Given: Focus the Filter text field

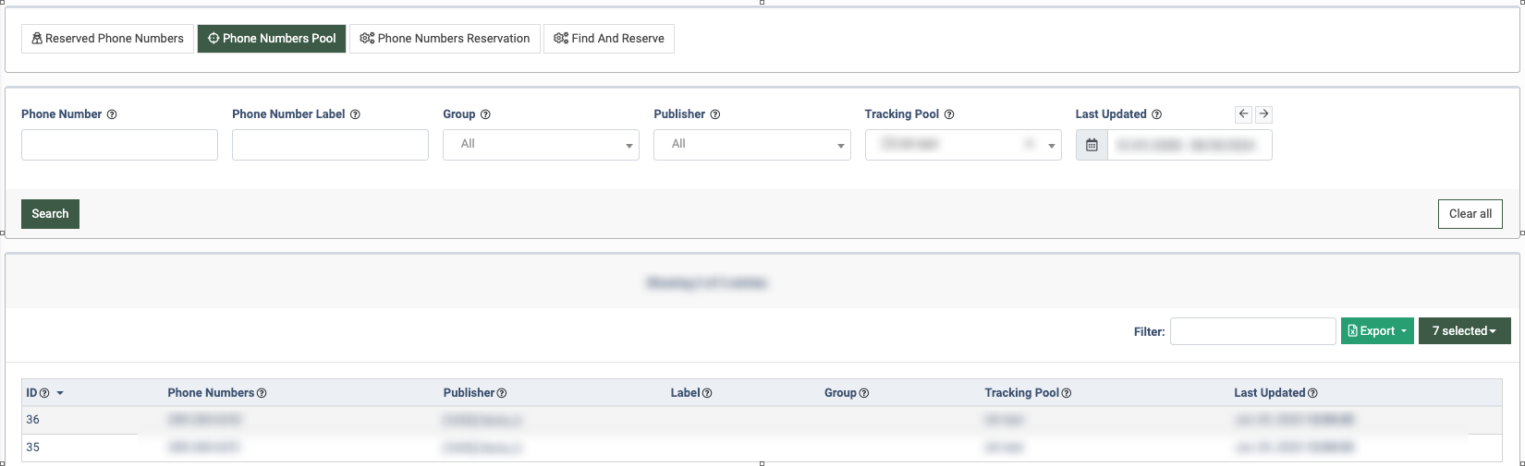Looking at the screenshot, I should 1252,331.
